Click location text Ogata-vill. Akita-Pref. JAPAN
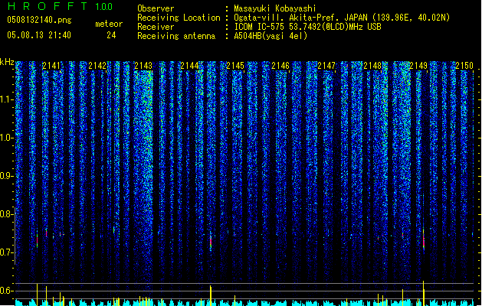The height and width of the screenshot is (306, 482). tap(300, 18)
